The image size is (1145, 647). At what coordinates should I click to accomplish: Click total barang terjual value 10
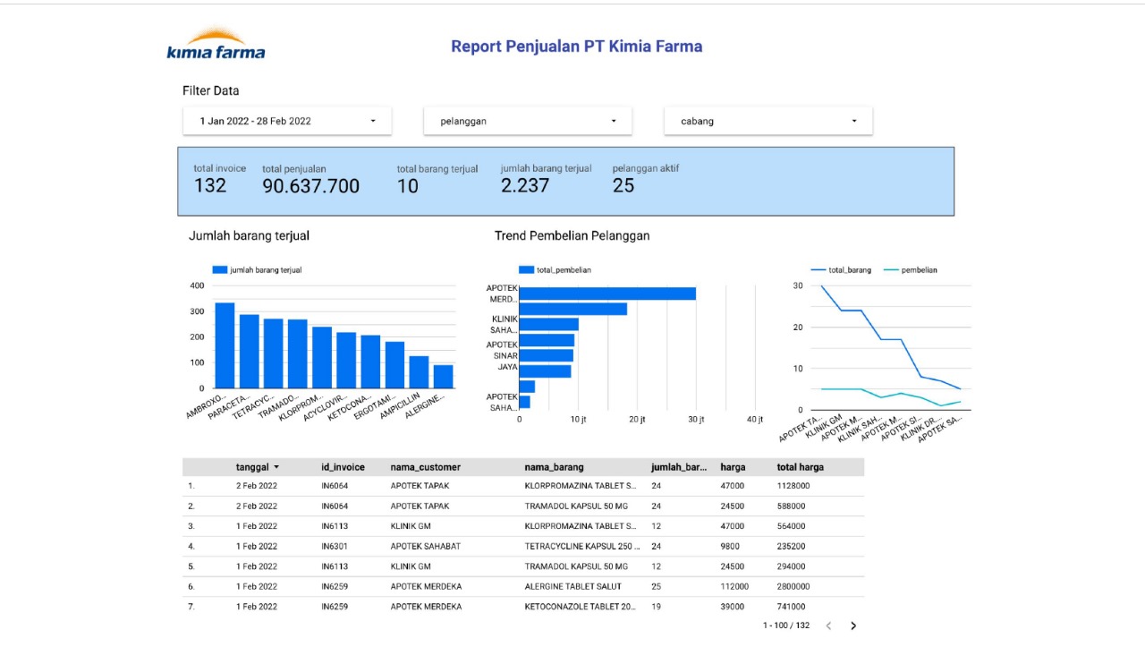(x=407, y=186)
